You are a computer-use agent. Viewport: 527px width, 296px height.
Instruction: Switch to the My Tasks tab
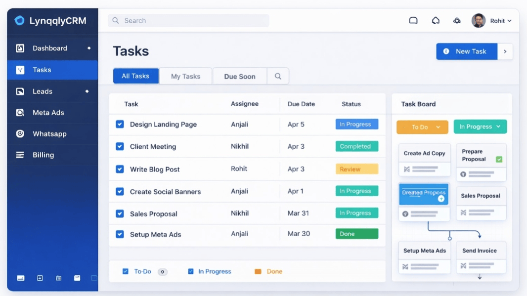coord(185,76)
